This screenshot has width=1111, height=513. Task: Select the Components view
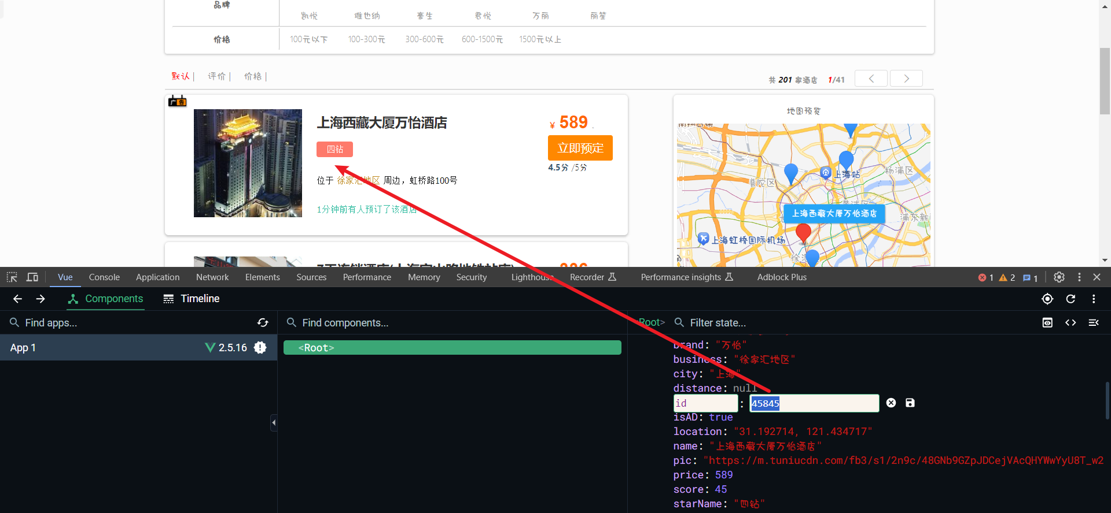pyautogui.click(x=106, y=299)
